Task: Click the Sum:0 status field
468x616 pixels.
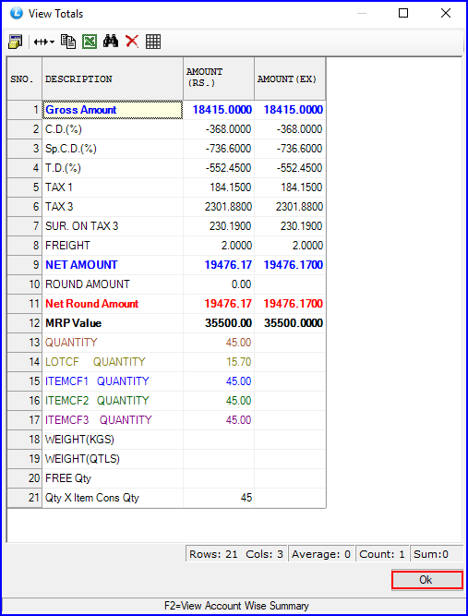Action: [x=436, y=554]
